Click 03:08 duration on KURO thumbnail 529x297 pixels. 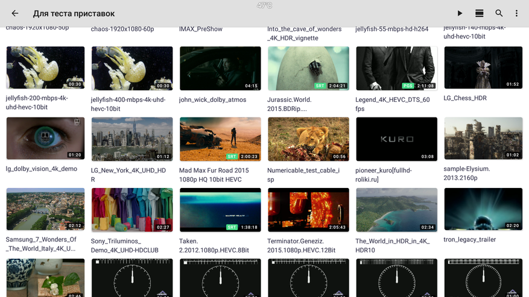click(x=428, y=157)
